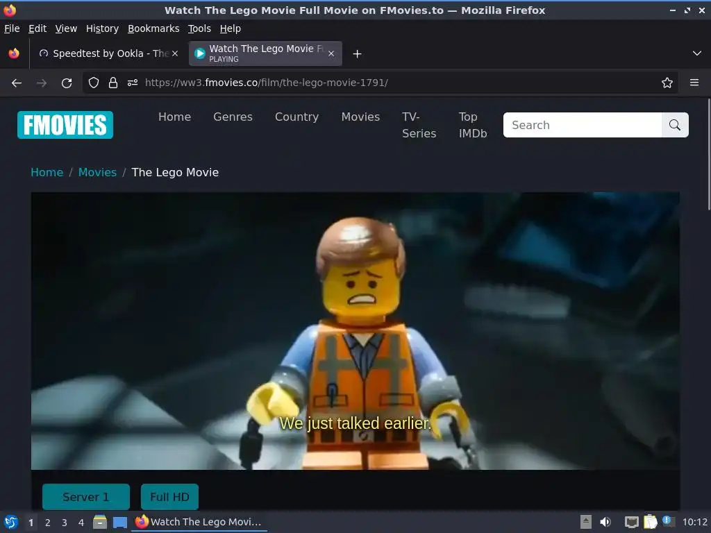711x533 pixels.
Task: Open the Tools menu
Action: pos(199,28)
